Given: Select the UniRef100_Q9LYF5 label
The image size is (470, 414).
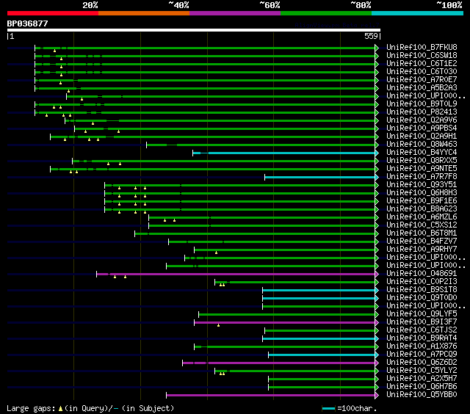Looking at the screenshot, I should click(x=422, y=314).
